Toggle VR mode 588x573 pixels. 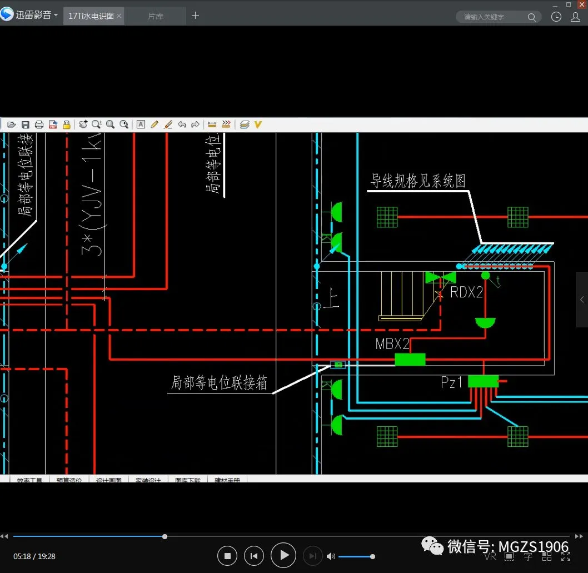490,556
